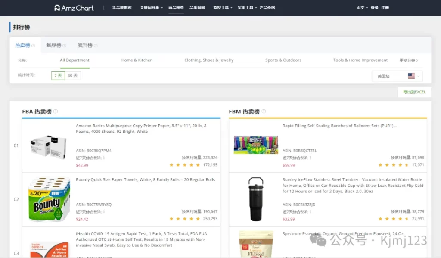Screen dimensions: 441x258
Task: Select the Sports & Outdoors category
Action: pos(283,60)
